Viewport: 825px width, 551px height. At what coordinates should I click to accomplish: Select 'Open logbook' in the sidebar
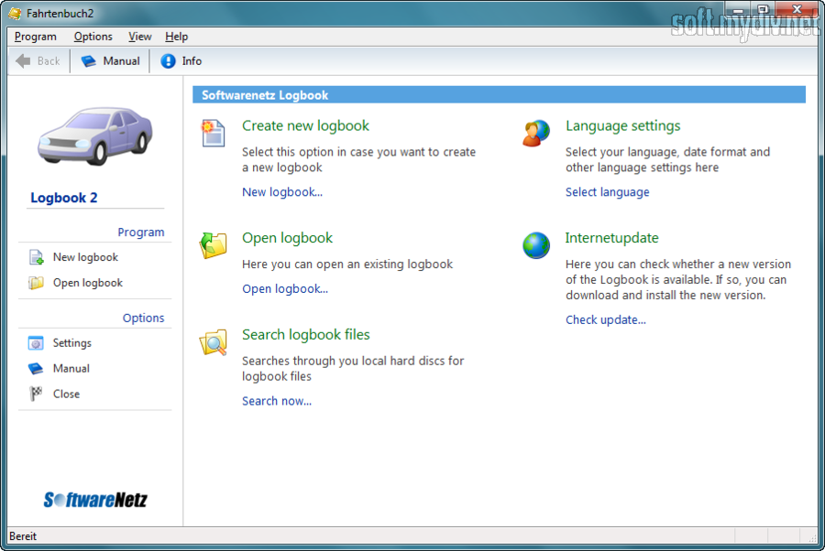(x=88, y=283)
